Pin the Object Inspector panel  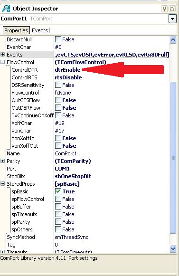164,9
